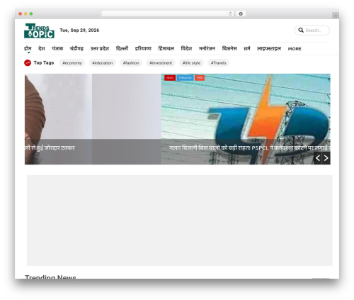Click the Trends Topic logo

(39, 30)
